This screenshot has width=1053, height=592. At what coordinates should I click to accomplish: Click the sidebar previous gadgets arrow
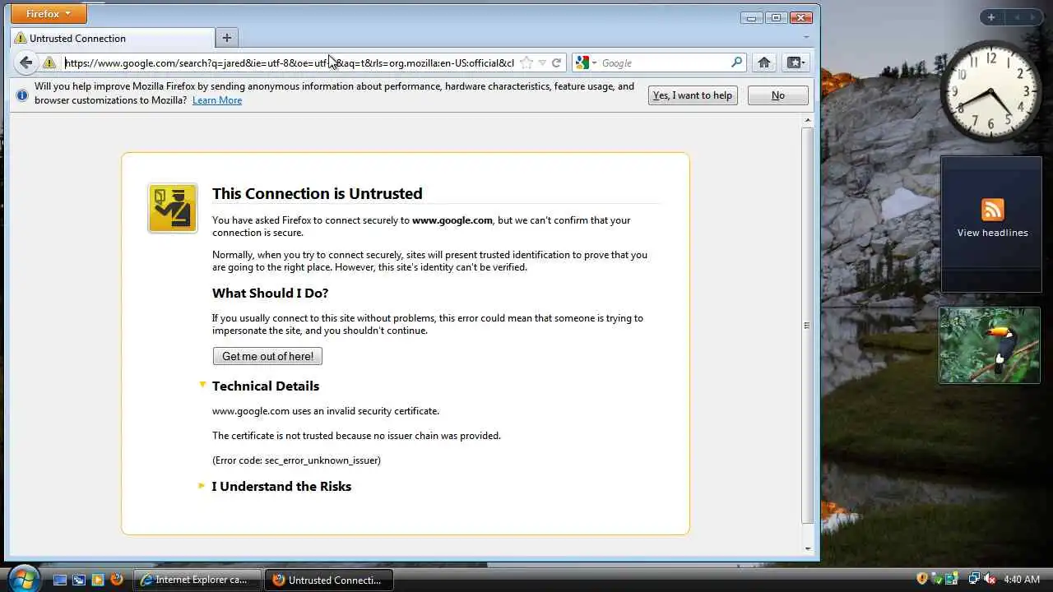pyautogui.click(x=1017, y=17)
